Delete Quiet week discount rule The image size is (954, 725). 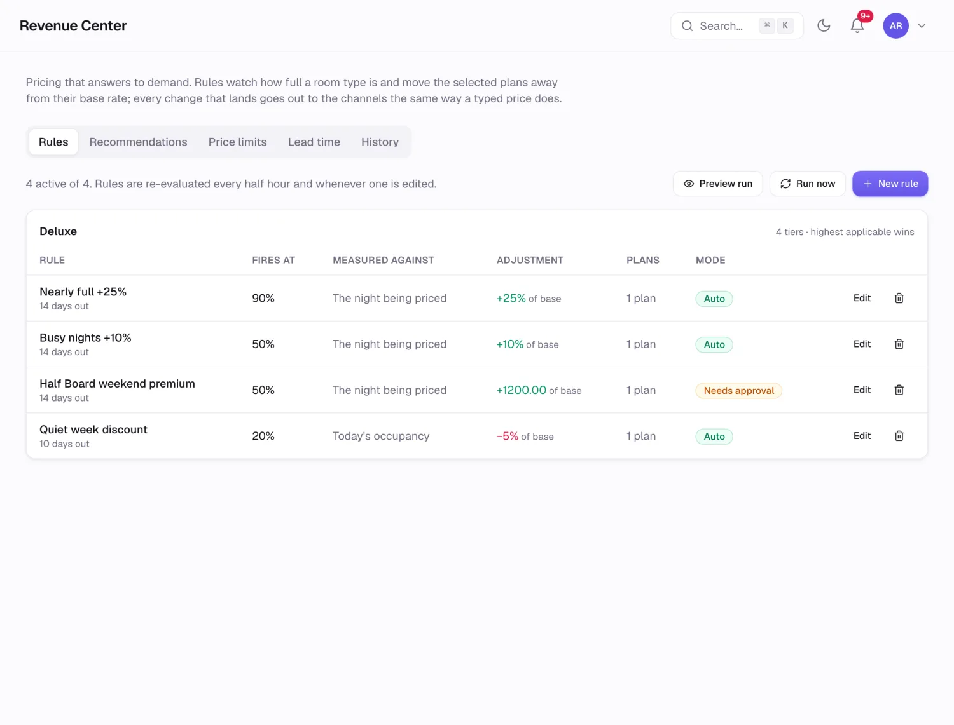coord(899,436)
